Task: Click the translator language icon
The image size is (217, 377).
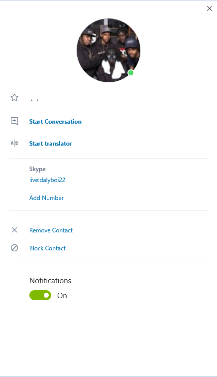Action: pos(14,144)
